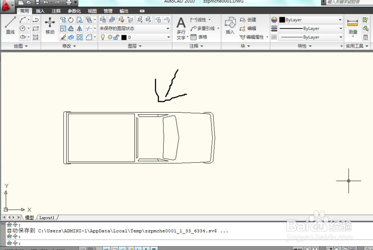Switch to the 注释 ribbon tab
The width and height of the screenshot is (373, 250).
tap(56, 11)
